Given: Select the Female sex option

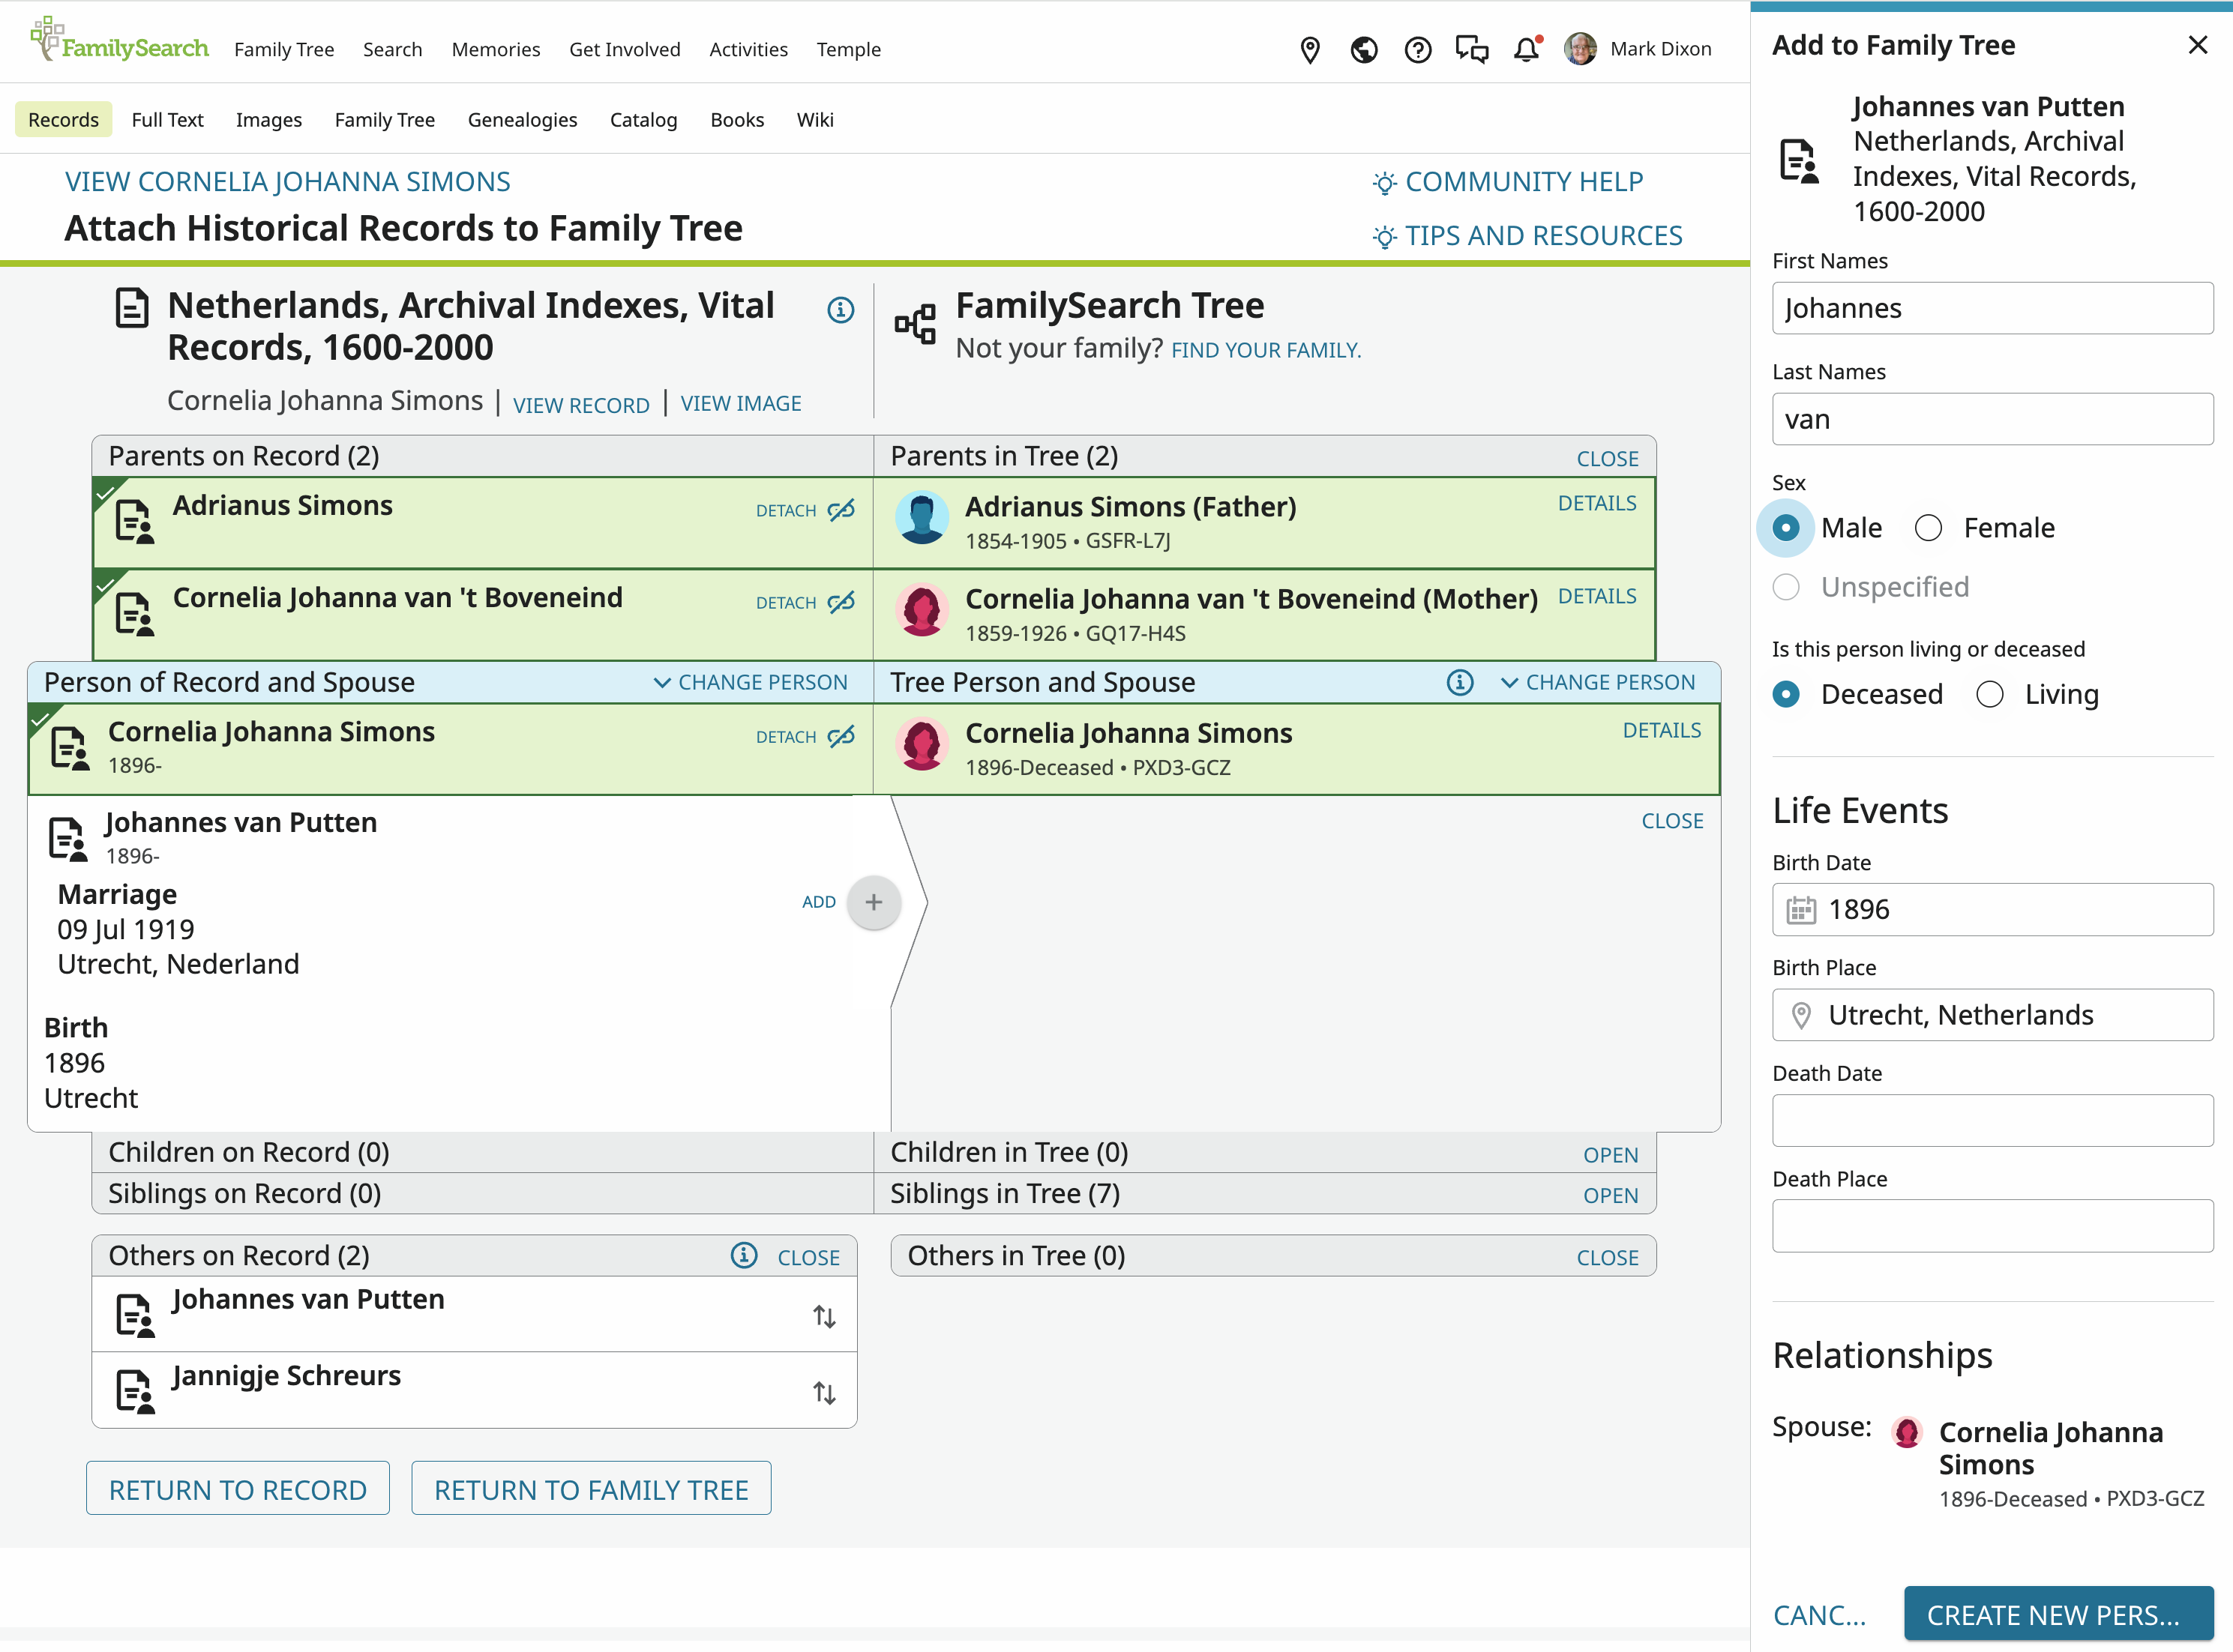Looking at the screenshot, I should [x=1928, y=528].
